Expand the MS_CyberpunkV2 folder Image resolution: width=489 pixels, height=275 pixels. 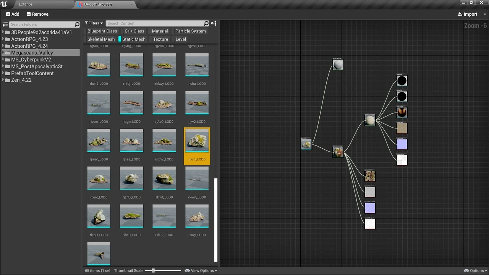[x=3, y=60]
